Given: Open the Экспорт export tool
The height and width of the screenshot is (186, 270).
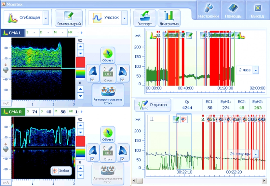Looking at the screenshot, I should pyautogui.click(x=144, y=18).
